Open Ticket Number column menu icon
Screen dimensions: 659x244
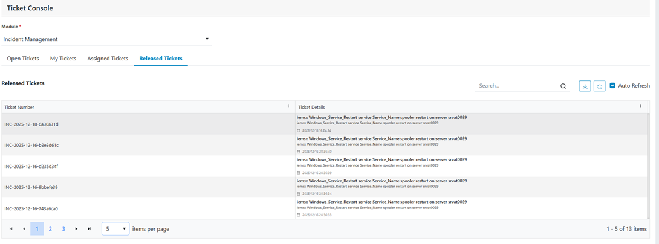coord(288,107)
